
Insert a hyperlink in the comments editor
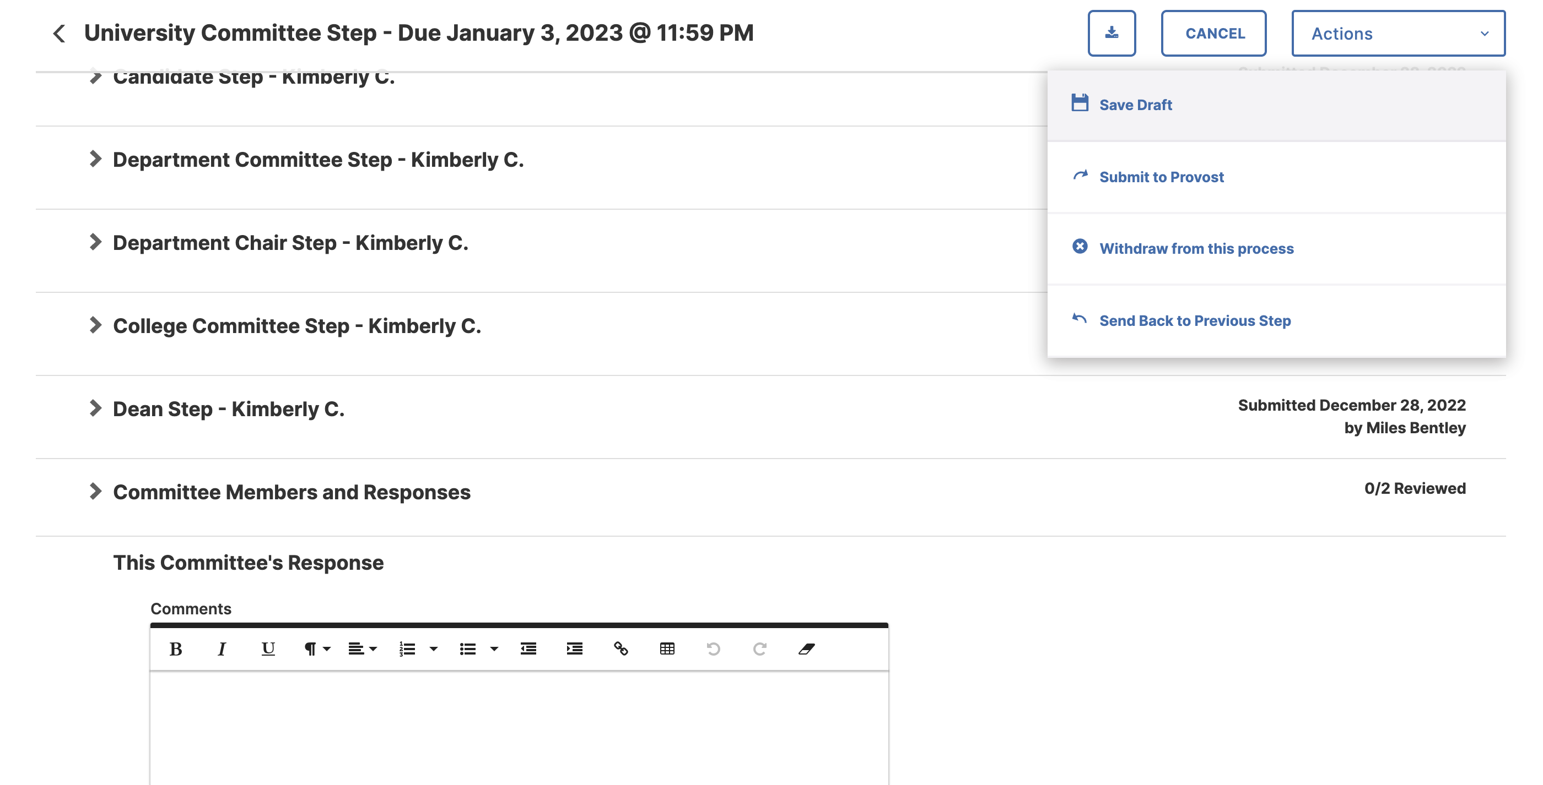pyautogui.click(x=620, y=648)
